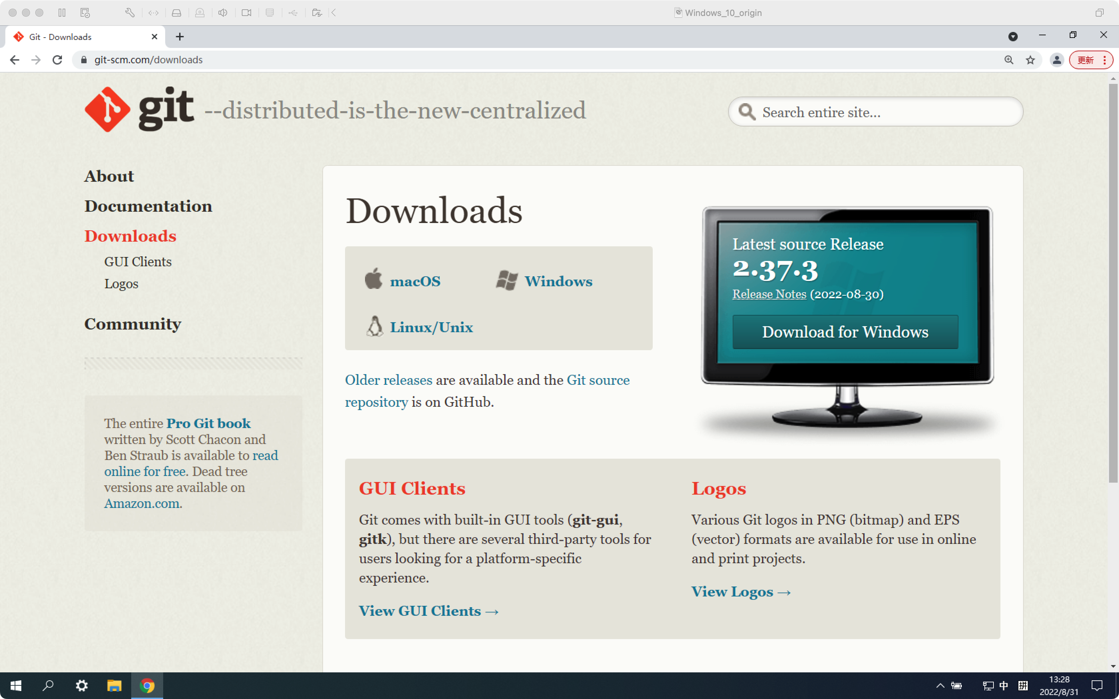Open the Release Notes link
Image resolution: width=1119 pixels, height=699 pixels.
point(769,294)
